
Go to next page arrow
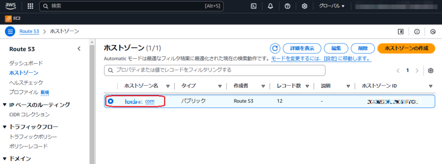click(x=417, y=71)
